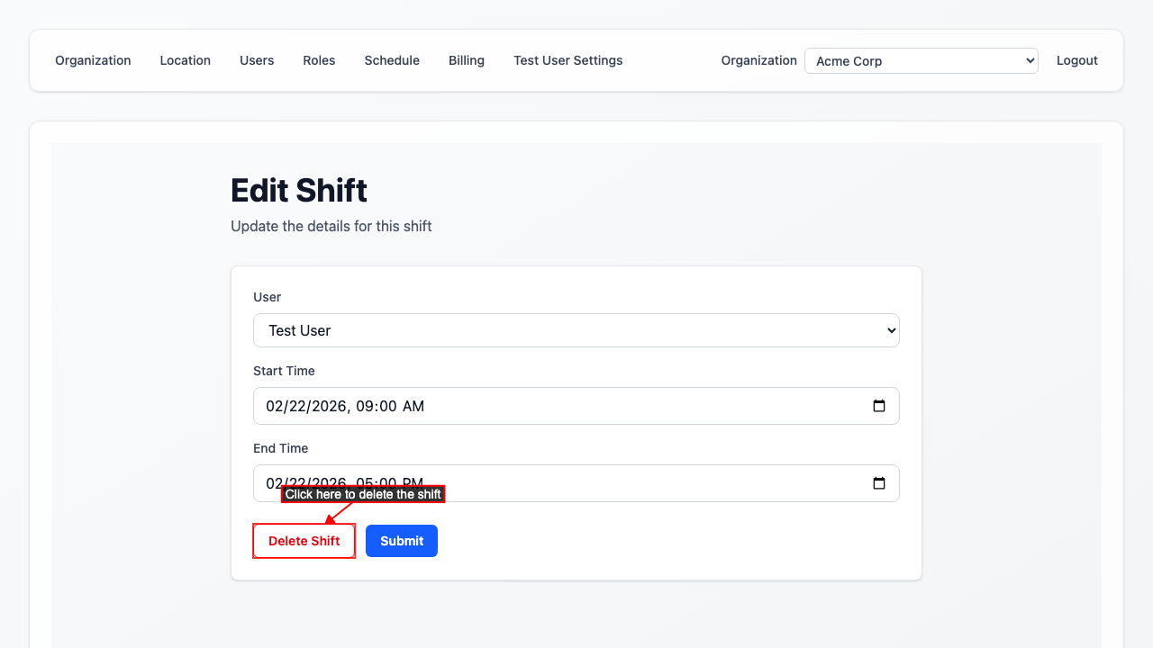Image resolution: width=1153 pixels, height=648 pixels.
Task: Open the End Time calendar picker icon
Action: coord(878,483)
